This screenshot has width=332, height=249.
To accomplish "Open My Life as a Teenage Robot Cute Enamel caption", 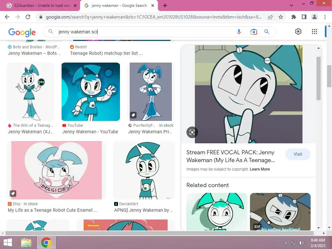I will click(53, 210).
